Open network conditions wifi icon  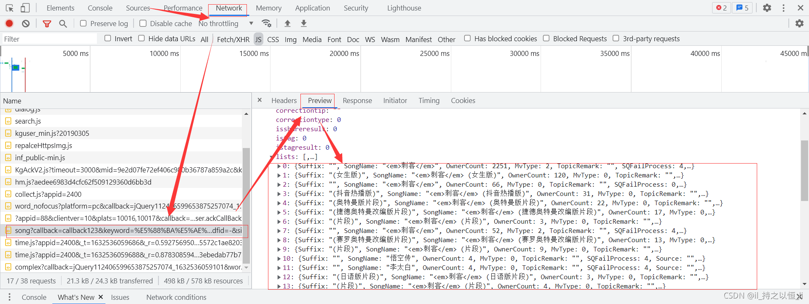pyautogui.click(x=266, y=24)
